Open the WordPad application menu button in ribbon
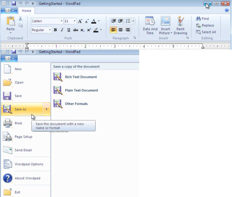Viewport: 232px width, 197px height. pyautogui.click(x=9, y=10)
